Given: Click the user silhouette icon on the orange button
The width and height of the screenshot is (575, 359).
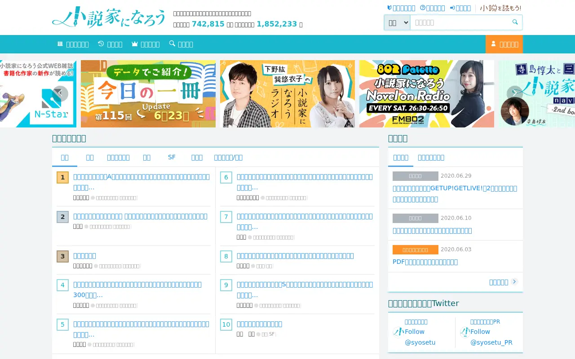Looking at the screenshot, I should [493, 44].
